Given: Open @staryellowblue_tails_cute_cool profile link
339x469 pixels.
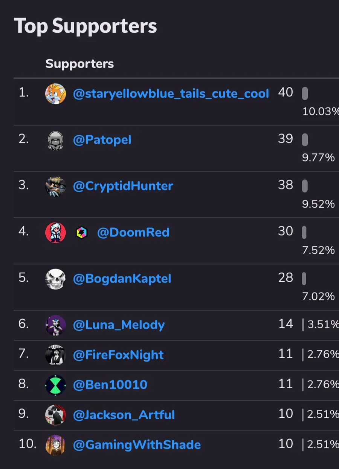Looking at the screenshot, I should [171, 94].
